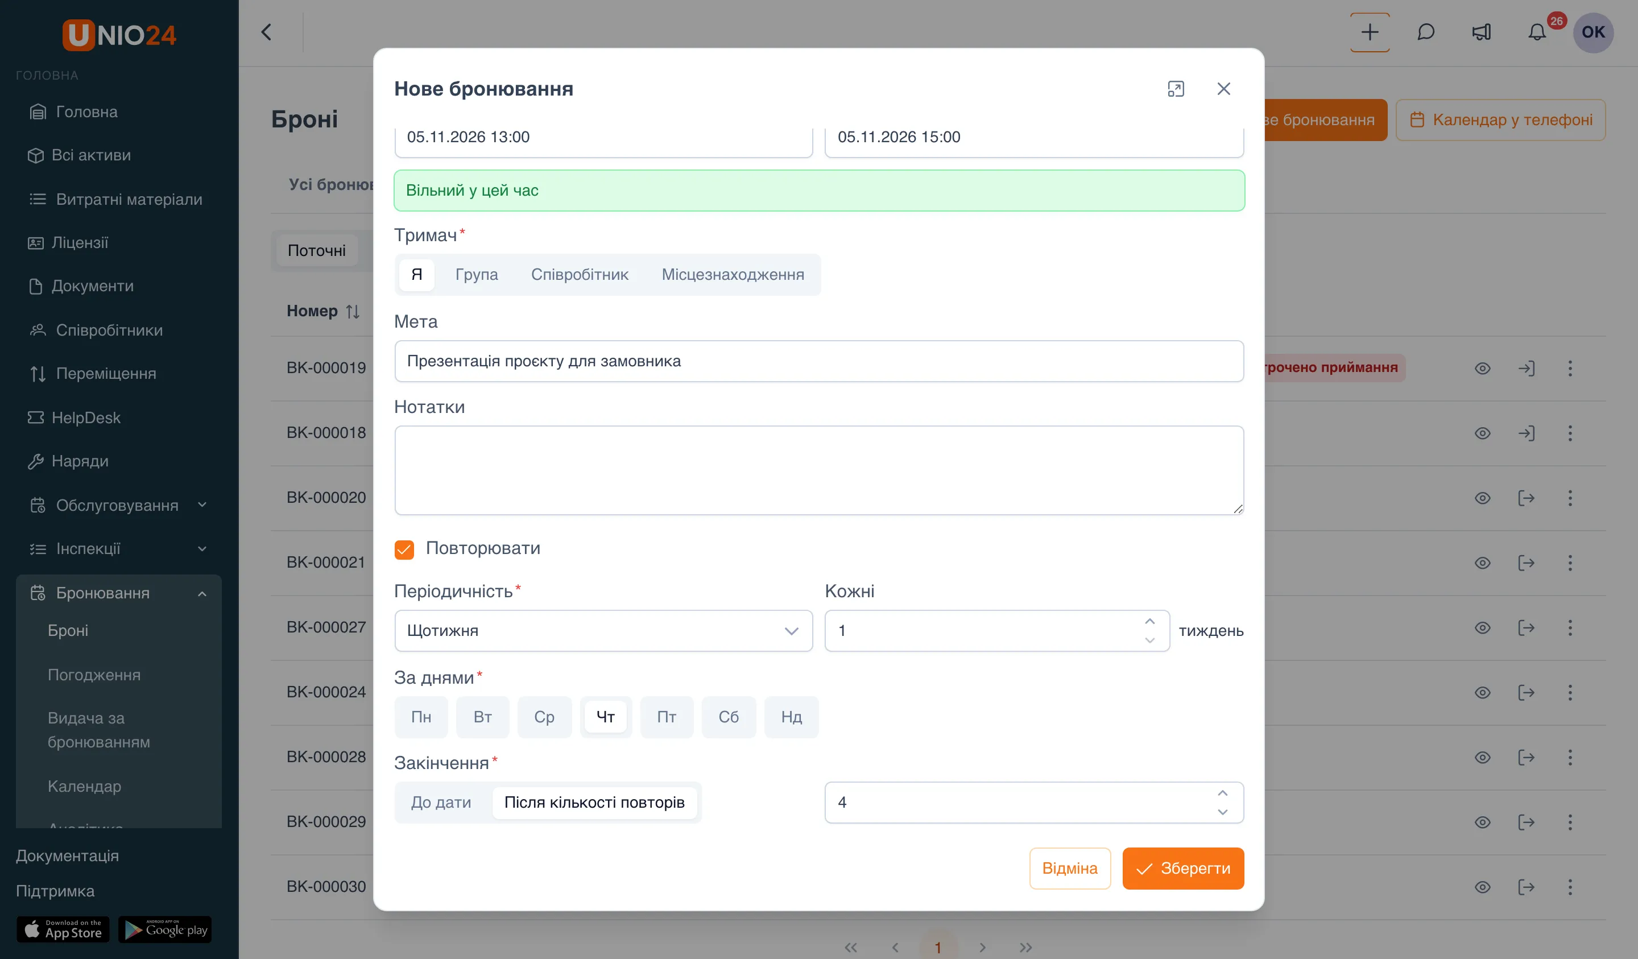Image resolution: width=1638 pixels, height=959 pixels.
Task: Toggle Пн day in За днями
Action: pyautogui.click(x=421, y=717)
